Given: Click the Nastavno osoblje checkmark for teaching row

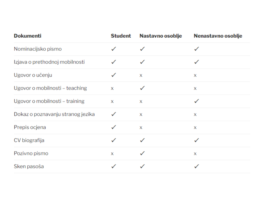Looking at the screenshot, I should pyautogui.click(x=142, y=88).
